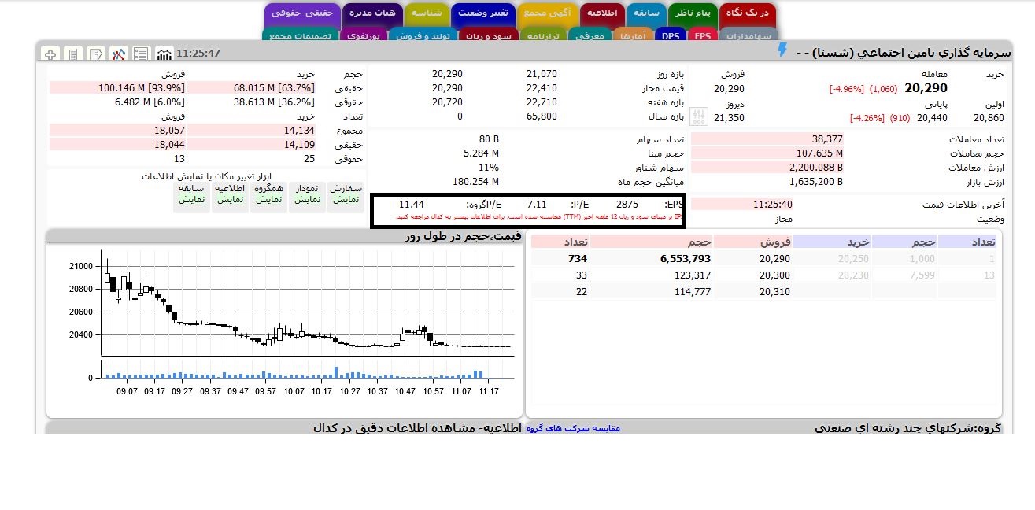Click the group P/E value 11.44
1035x510 pixels.
[x=412, y=204]
